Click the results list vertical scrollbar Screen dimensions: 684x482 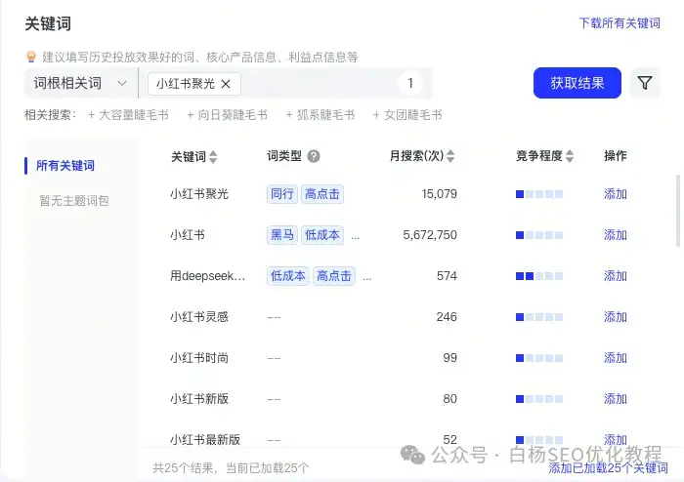677,211
